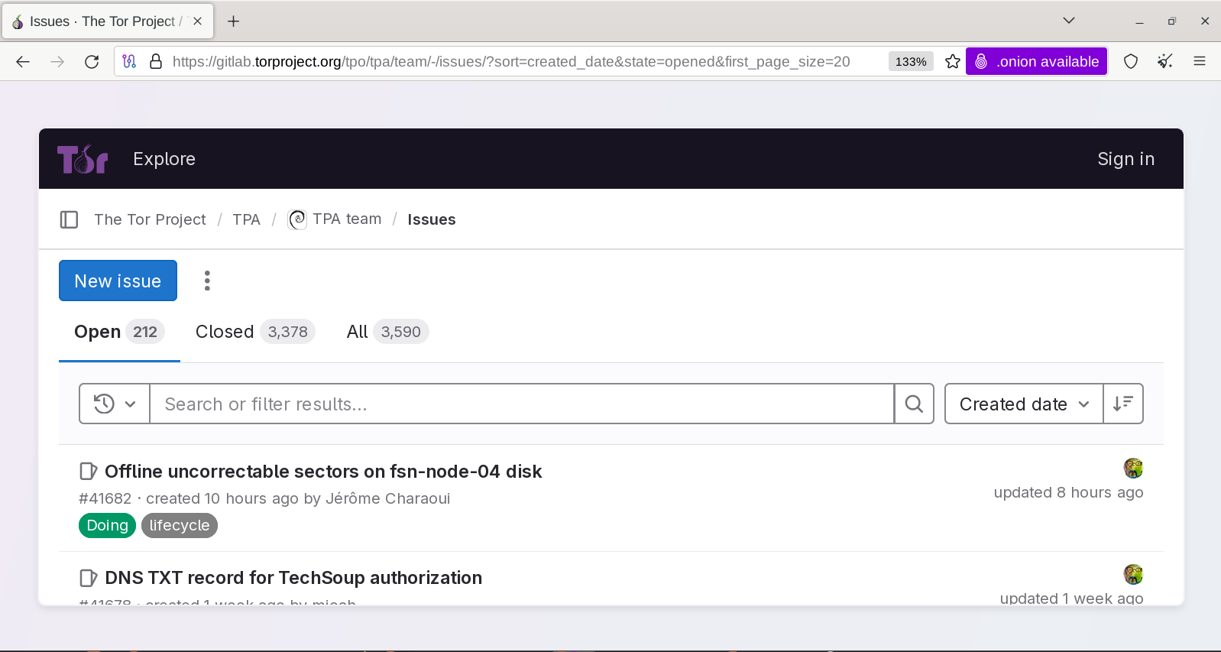This screenshot has height=652, width=1221.
Task: Switch to .onion available site
Action: click(x=1037, y=61)
